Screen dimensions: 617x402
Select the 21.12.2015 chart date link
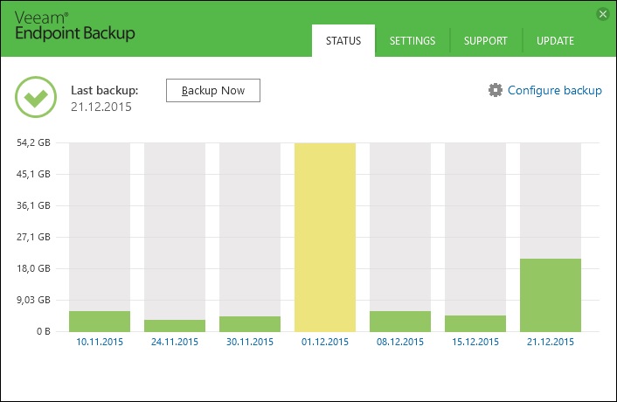(551, 342)
